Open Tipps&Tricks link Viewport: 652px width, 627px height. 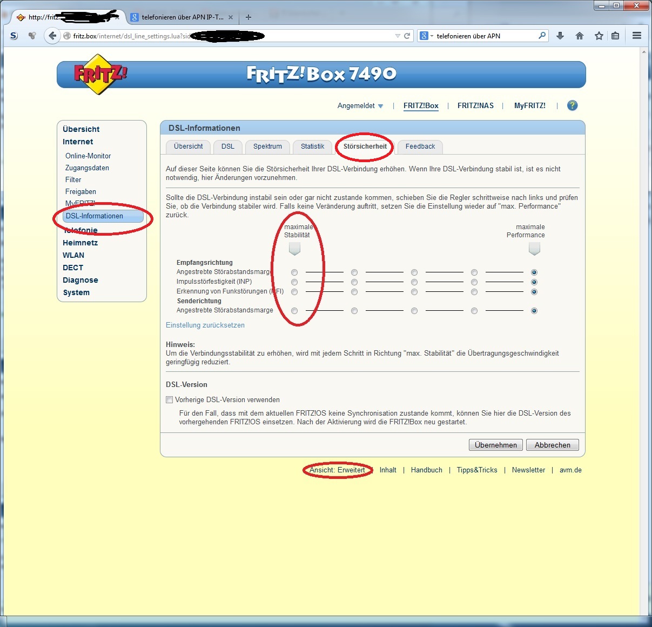(477, 470)
